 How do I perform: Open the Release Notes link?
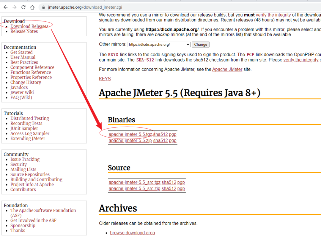[24, 31]
